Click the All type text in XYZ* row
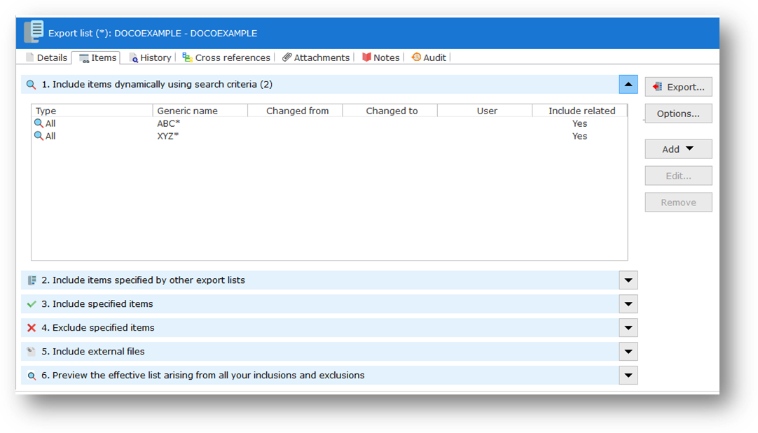Viewport: 758px width, 433px height. tap(50, 136)
